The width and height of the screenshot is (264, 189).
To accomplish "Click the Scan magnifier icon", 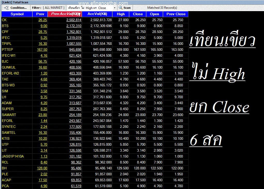I will tap(120, 7).
